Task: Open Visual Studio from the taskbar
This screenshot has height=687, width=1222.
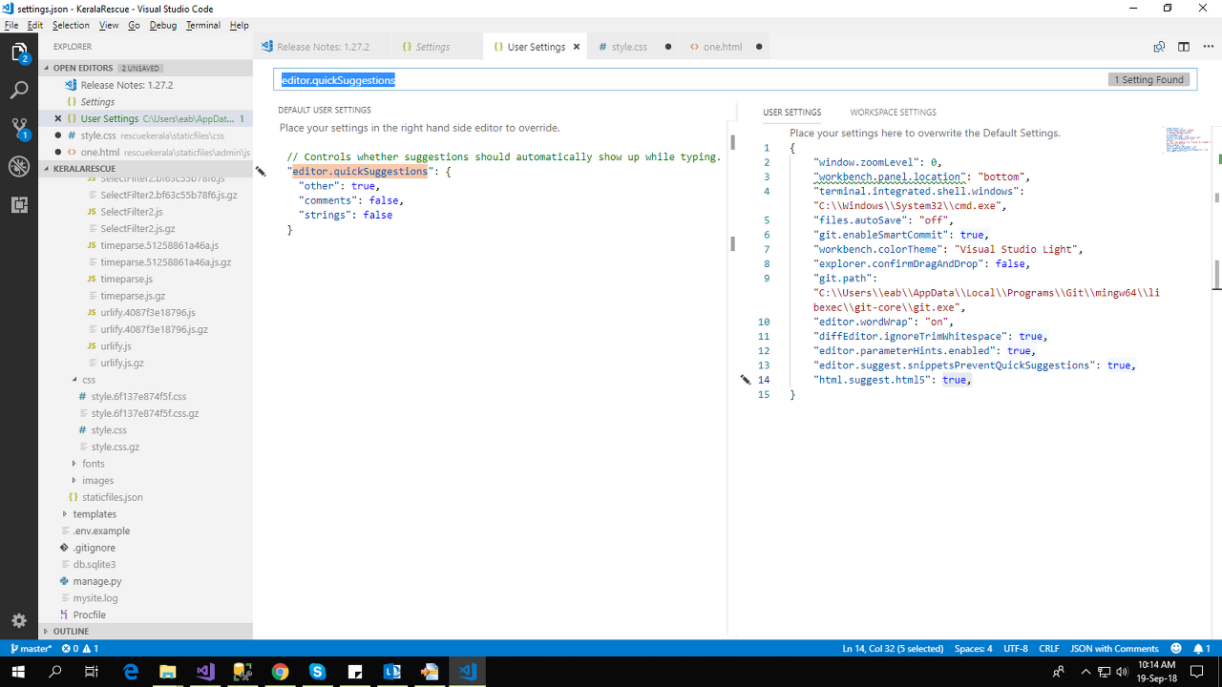Action: (x=205, y=672)
